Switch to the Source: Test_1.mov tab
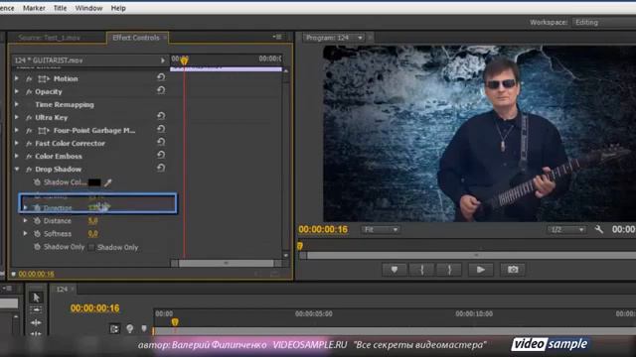This screenshot has height=357, width=636. (49, 38)
